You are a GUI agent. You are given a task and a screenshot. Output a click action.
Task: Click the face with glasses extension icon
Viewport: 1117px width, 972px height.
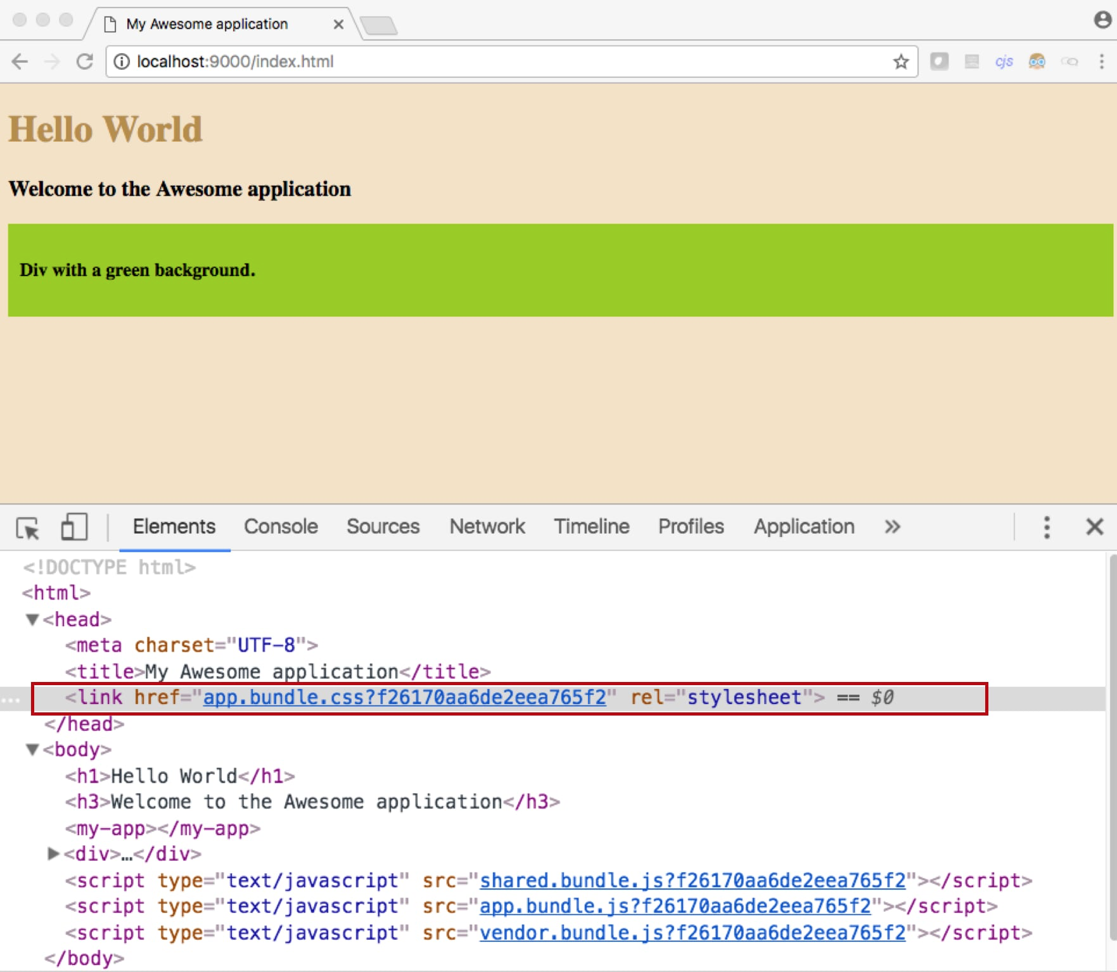point(1037,61)
